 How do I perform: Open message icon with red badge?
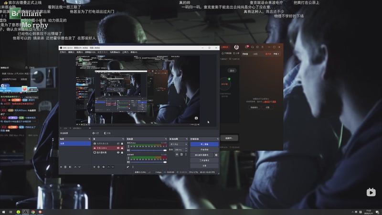point(246,47)
